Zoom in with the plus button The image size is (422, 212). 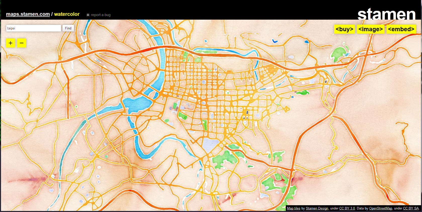(11, 43)
